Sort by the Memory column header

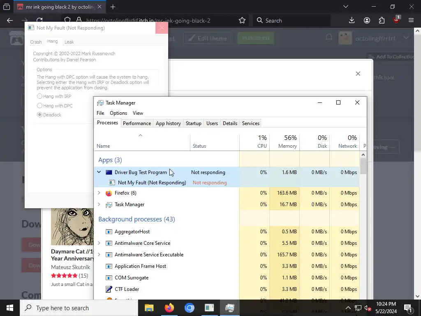285,142
